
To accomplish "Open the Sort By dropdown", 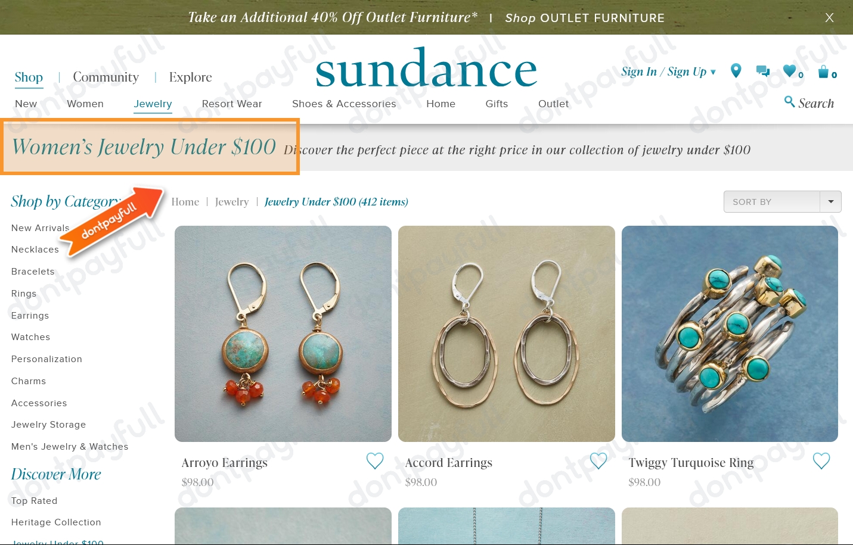I will (782, 202).
